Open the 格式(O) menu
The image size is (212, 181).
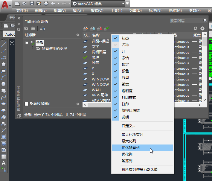point(97,10)
